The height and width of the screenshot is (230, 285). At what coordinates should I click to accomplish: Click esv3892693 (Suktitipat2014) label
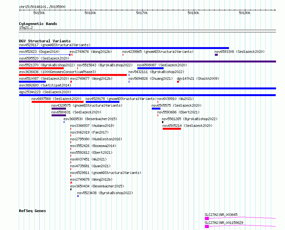click(45, 85)
